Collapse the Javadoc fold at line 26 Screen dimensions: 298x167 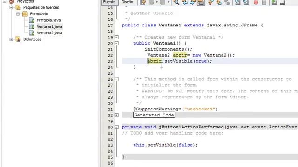click(x=116, y=79)
